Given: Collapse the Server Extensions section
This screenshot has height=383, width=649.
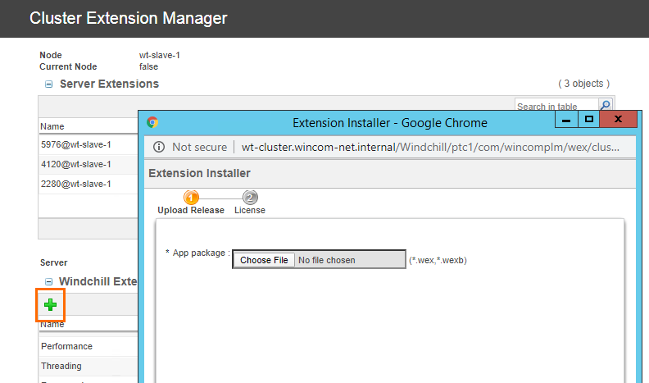Looking at the screenshot, I should 49,84.
